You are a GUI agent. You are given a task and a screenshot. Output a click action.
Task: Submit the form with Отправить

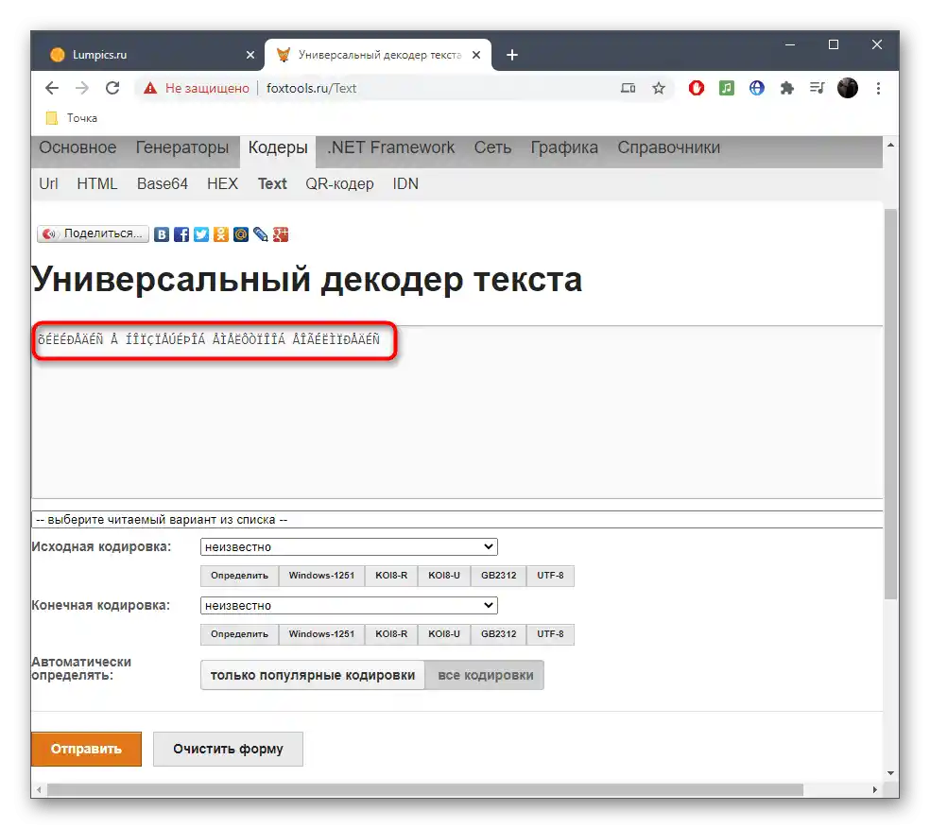pyautogui.click(x=87, y=749)
